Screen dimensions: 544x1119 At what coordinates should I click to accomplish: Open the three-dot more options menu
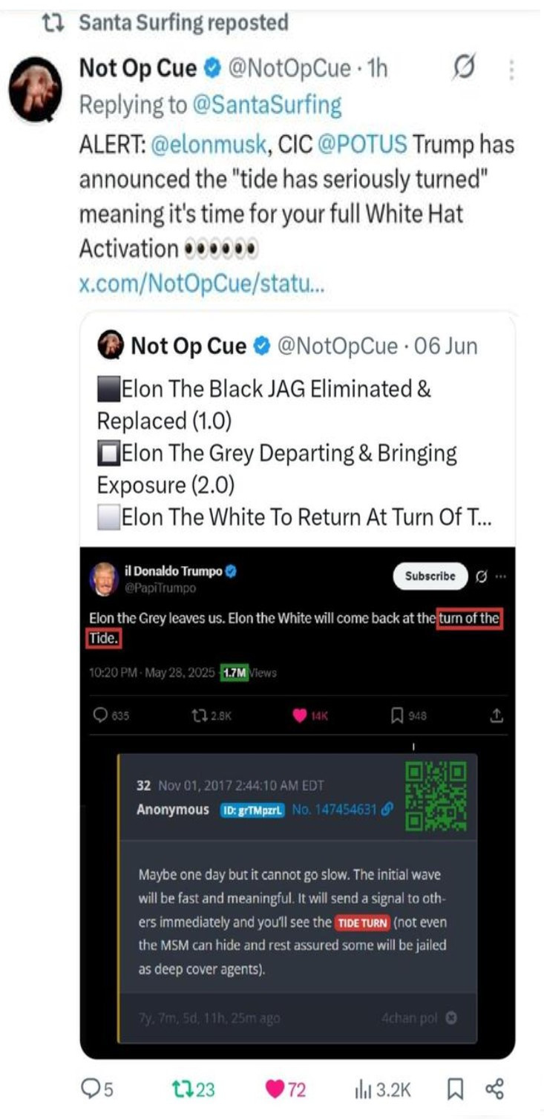tap(511, 70)
